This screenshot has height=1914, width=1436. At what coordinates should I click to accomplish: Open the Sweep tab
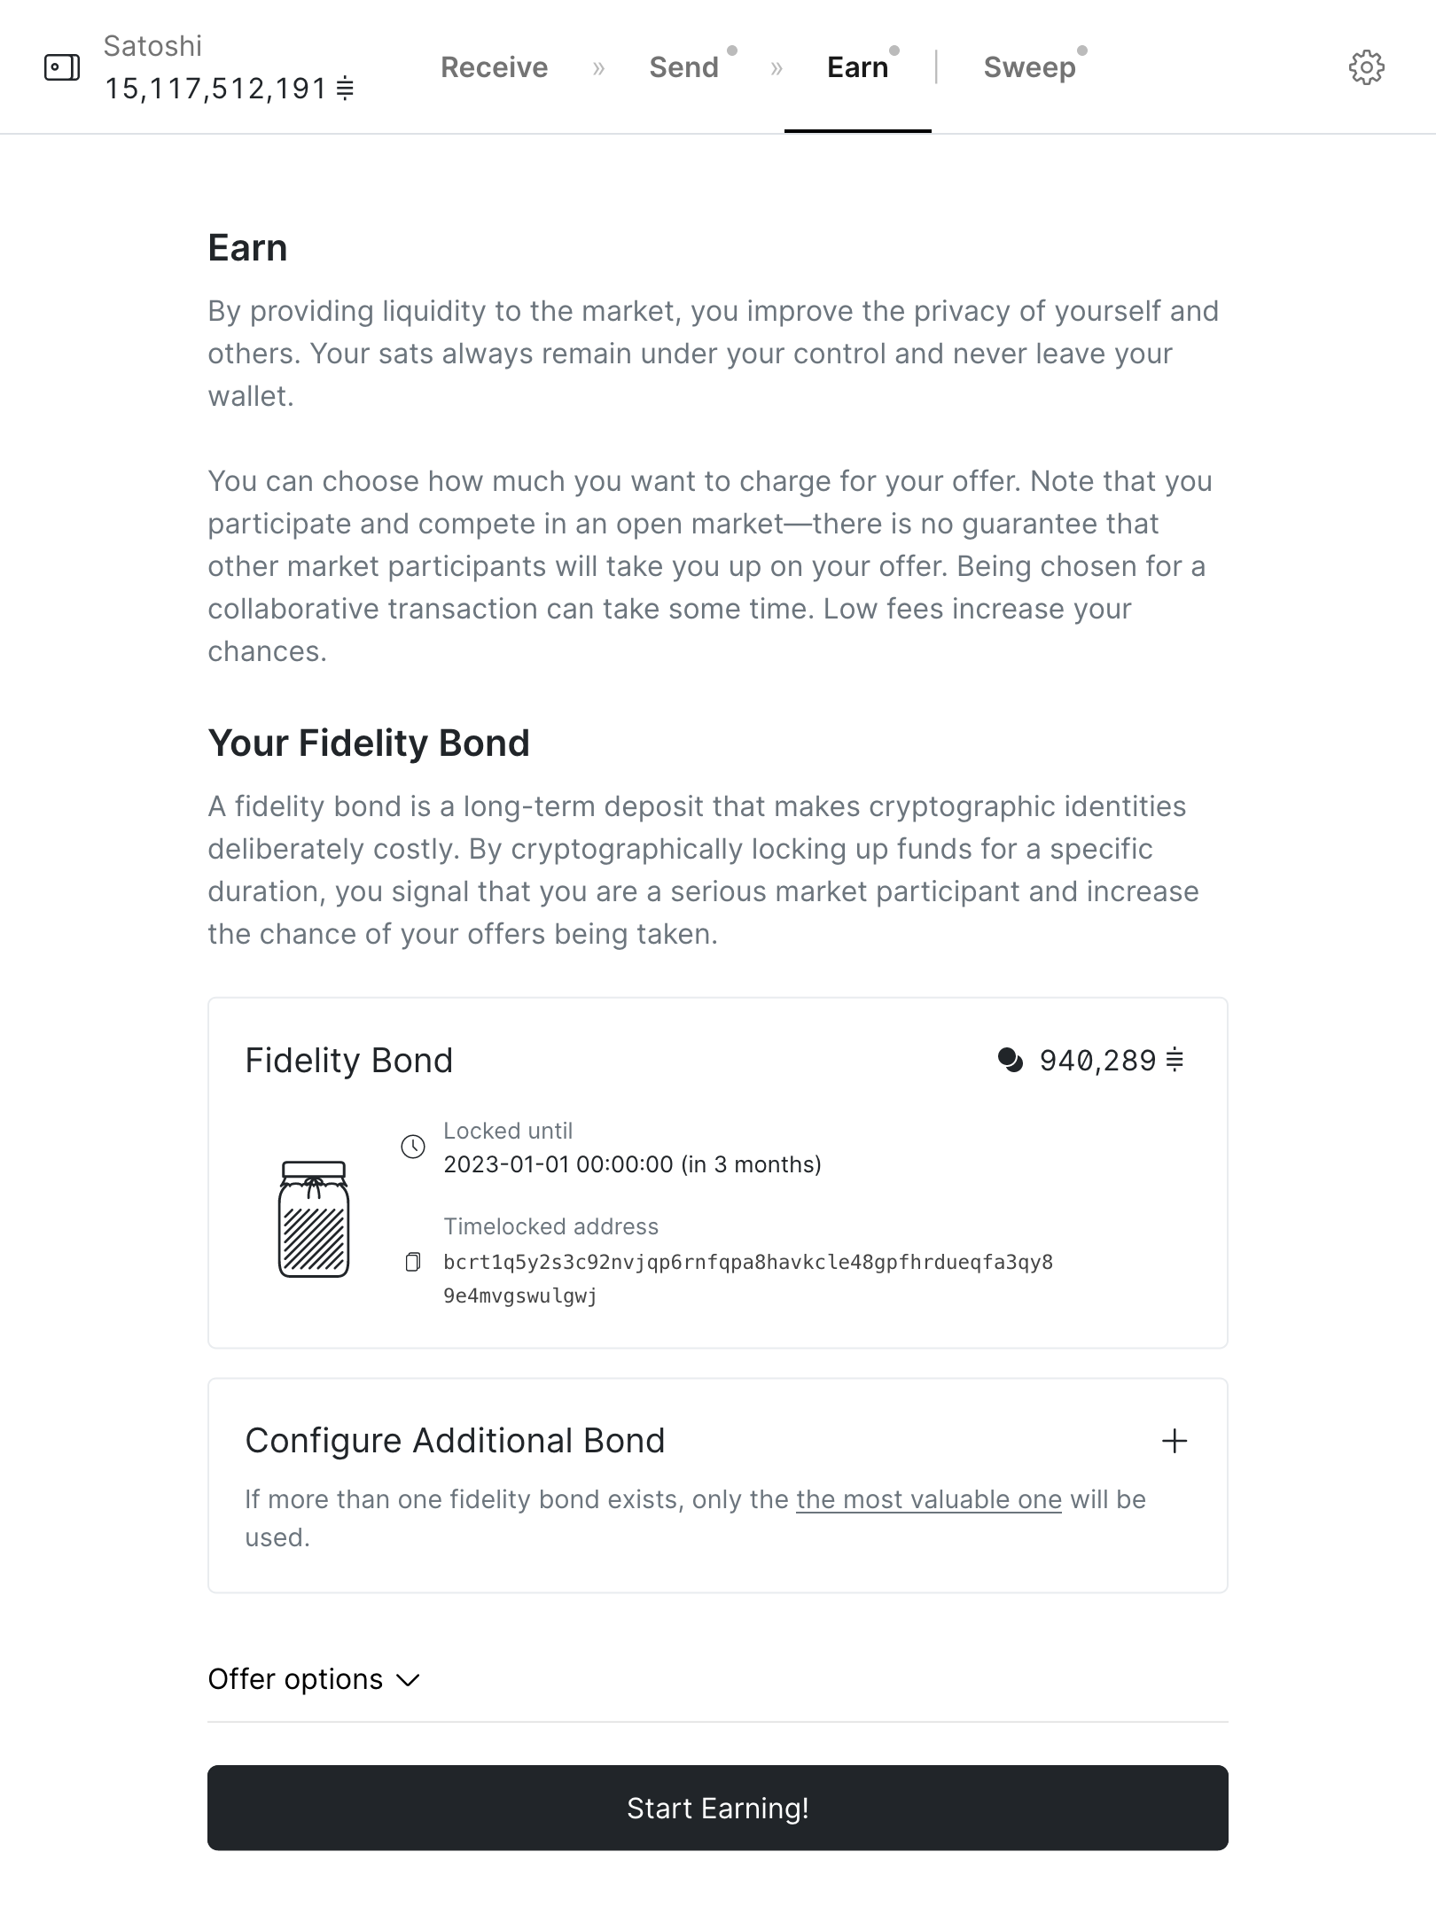[1029, 67]
